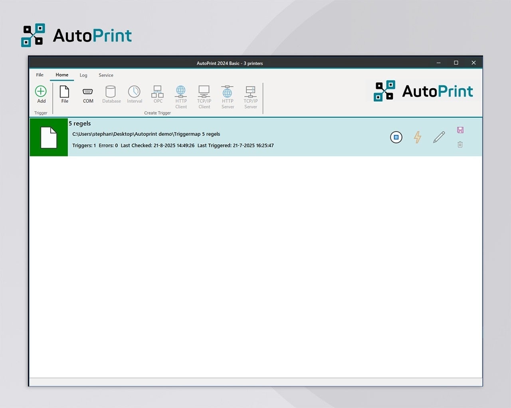
Task: Open the Service tab
Action: 106,75
